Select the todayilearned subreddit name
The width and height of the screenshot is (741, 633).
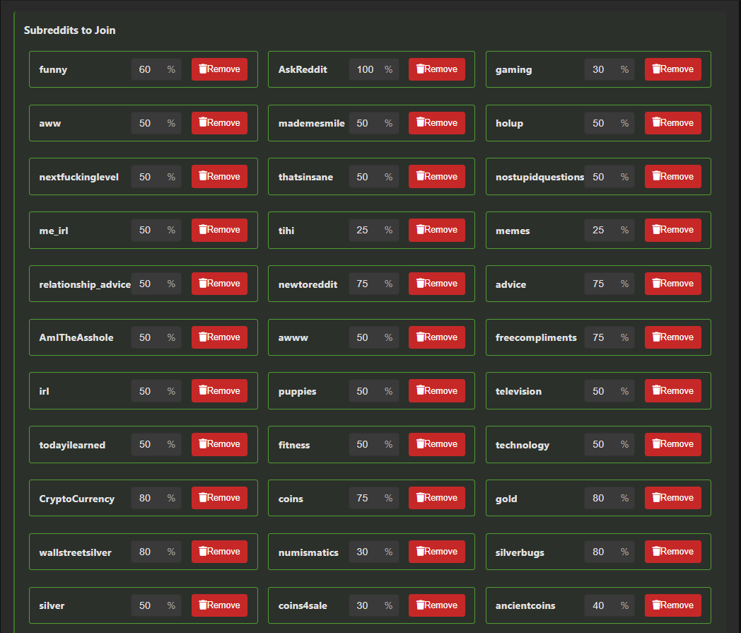[x=72, y=446]
